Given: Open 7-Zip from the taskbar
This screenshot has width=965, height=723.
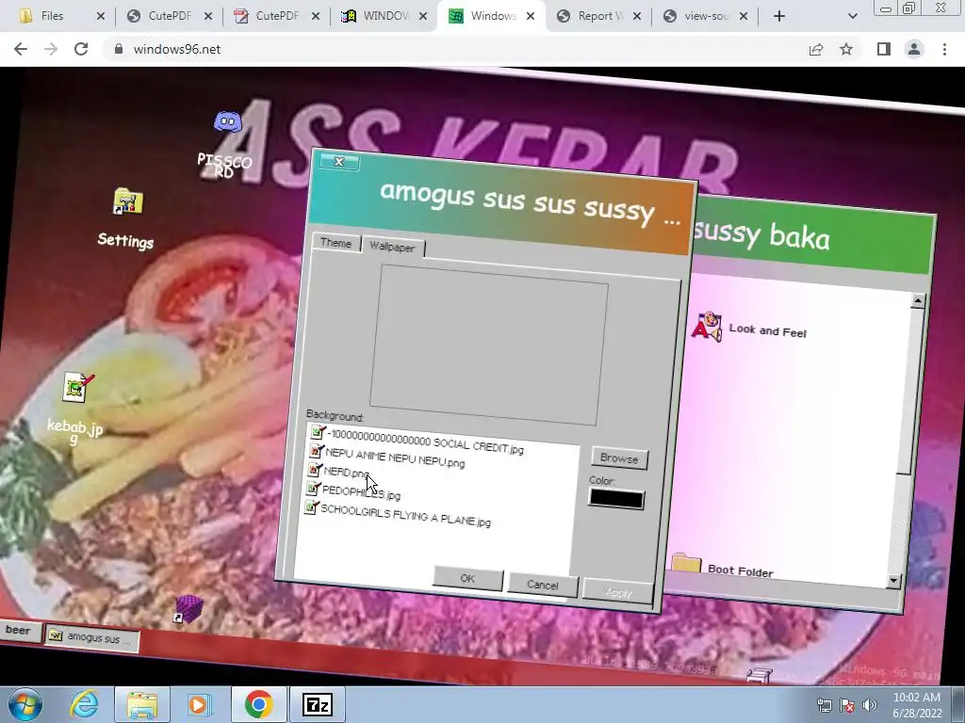Looking at the screenshot, I should (x=318, y=704).
